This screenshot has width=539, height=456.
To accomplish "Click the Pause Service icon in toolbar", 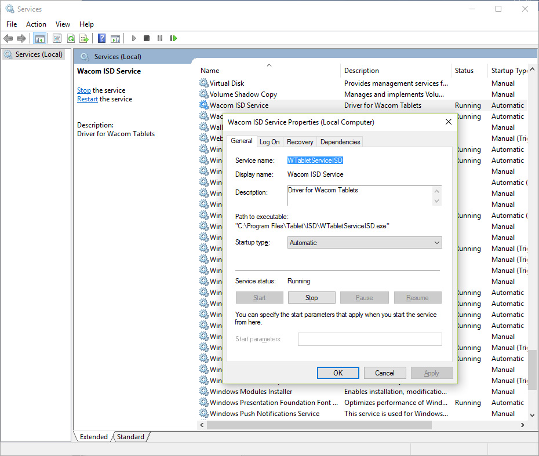I will tap(160, 38).
